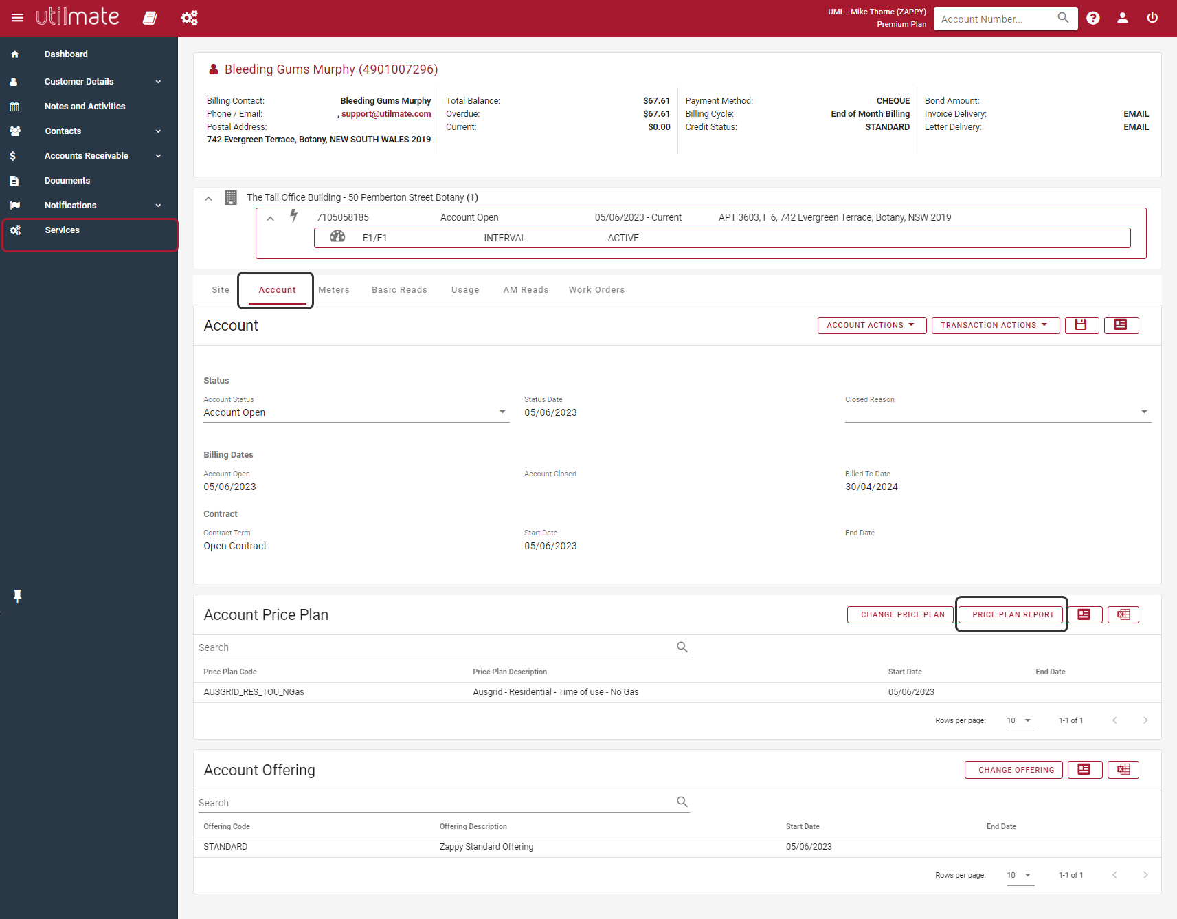Click the Customer Details person icon
Viewport: 1177px width, 919px height.
coord(14,82)
